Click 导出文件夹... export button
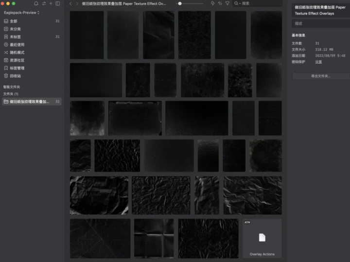The image size is (350, 262). 320,76
